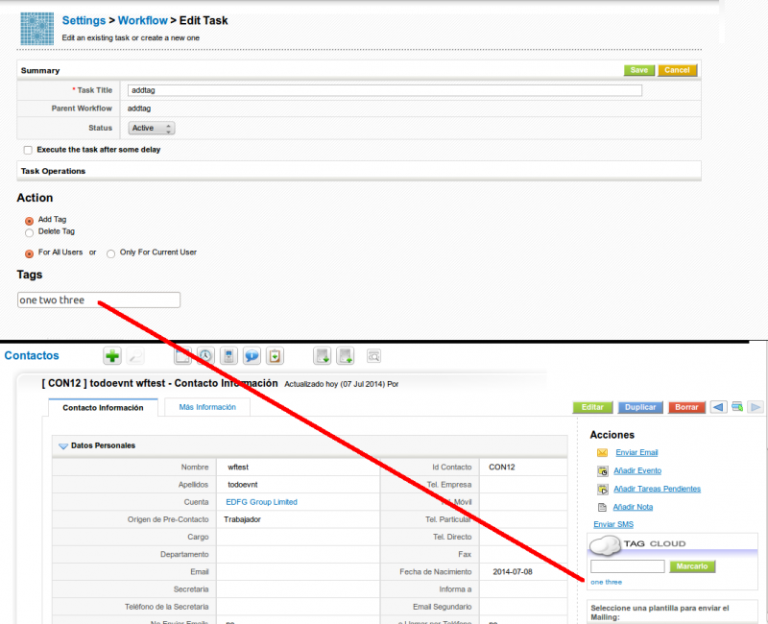Click the speech bubble chat icon
Image resolution: width=768 pixels, height=624 pixels.
pos(252,356)
